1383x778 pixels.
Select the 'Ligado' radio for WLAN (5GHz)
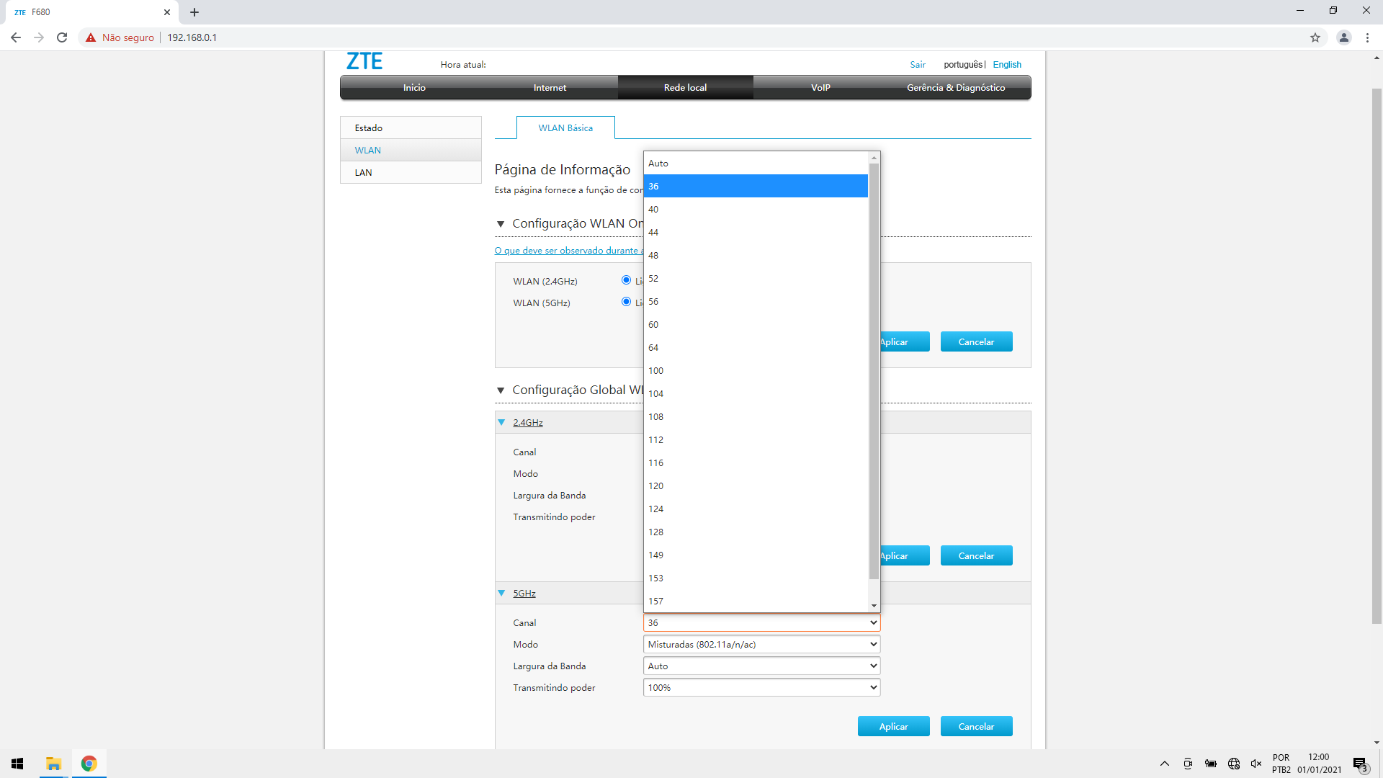[x=626, y=302]
